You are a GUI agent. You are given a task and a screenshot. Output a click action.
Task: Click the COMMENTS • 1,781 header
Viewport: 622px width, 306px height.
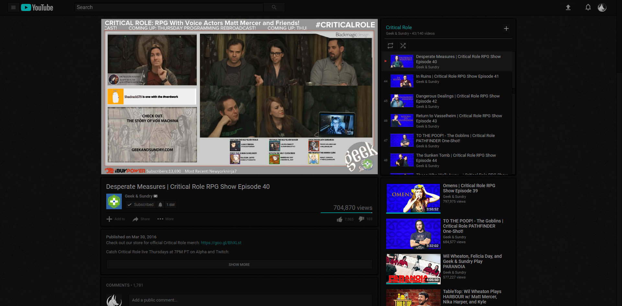[x=124, y=285]
